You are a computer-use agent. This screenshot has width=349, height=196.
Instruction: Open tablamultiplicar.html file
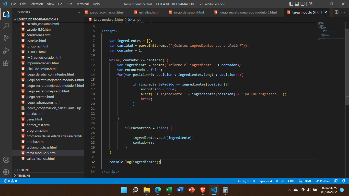pos(41,148)
